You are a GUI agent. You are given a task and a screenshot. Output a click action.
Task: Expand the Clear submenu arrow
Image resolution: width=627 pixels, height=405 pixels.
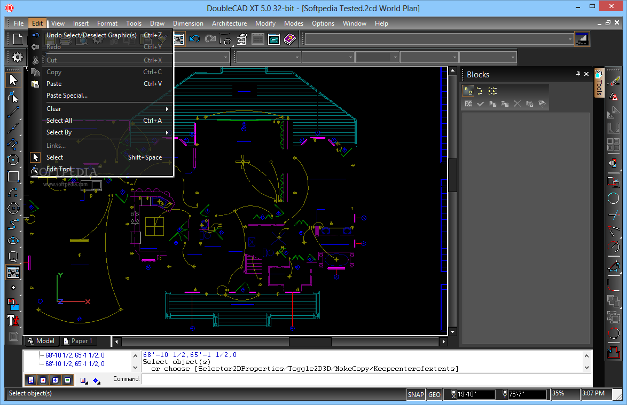coord(167,109)
